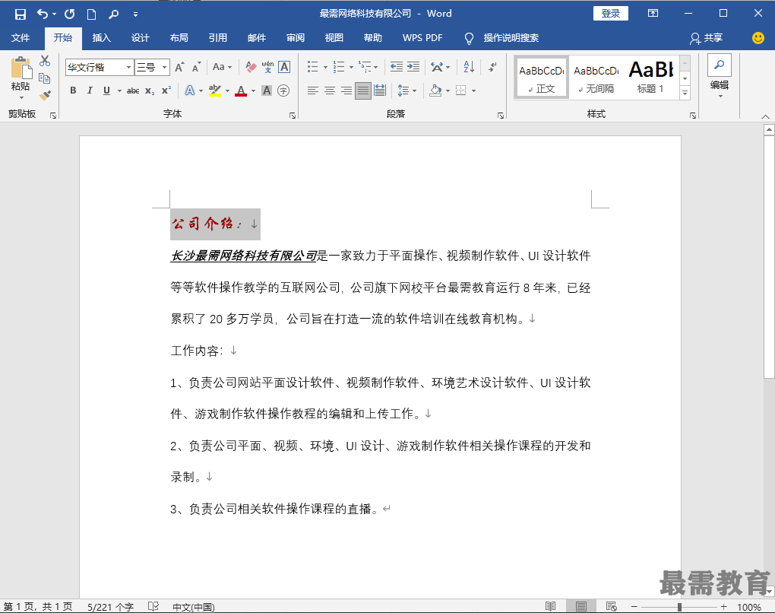The width and height of the screenshot is (775, 613).
Task: Activate the Format Painter brush
Action: (45, 95)
